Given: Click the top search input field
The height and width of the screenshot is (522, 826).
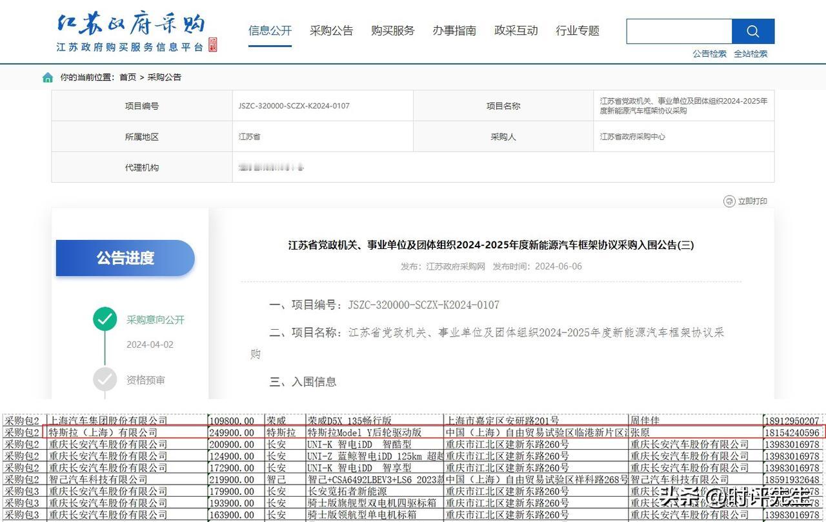Looking at the screenshot, I should (679, 31).
